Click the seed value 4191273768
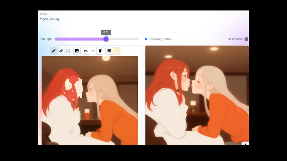Viewport: 287px width, 161px height. pos(236,39)
